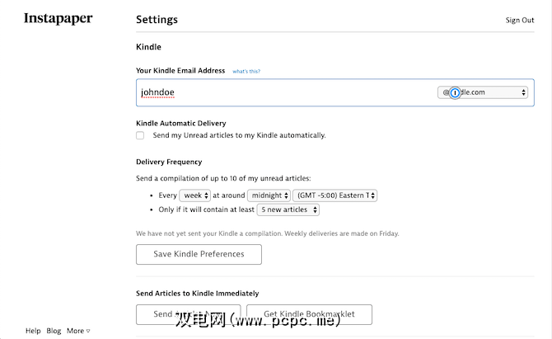Focus the Kindle email address text field
This screenshot has height=339, width=552.
pos(280,92)
